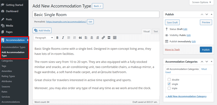
Task: Click the Publish calendar icon
Action: (167, 41)
